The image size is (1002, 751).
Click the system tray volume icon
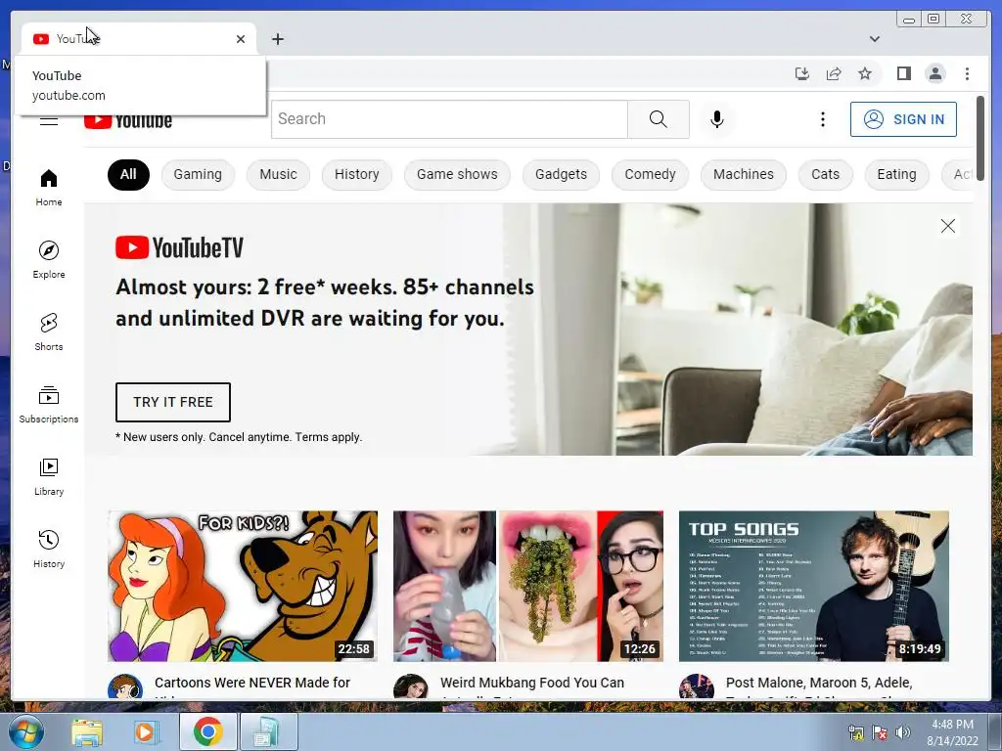(x=902, y=731)
